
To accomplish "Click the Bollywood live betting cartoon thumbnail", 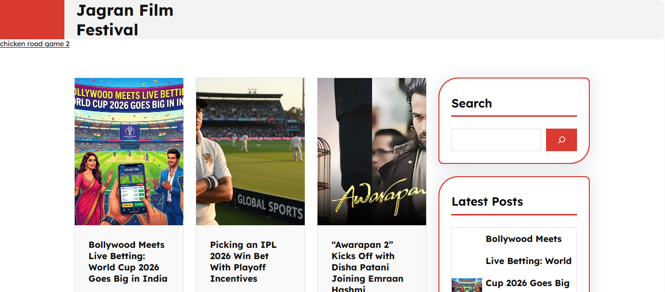I will click(129, 152).
